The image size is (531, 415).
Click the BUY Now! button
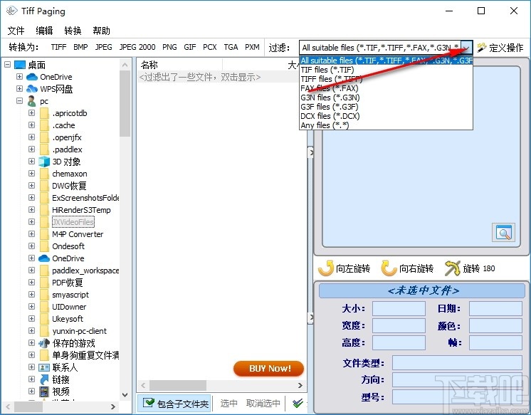(x=268, y=369)
